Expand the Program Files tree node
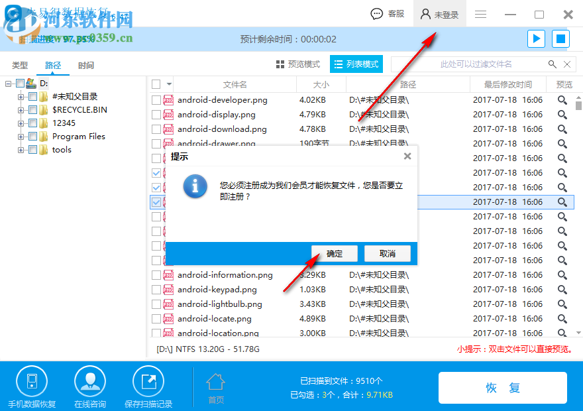This screenshot has height=411, width=583. [21, 136]
